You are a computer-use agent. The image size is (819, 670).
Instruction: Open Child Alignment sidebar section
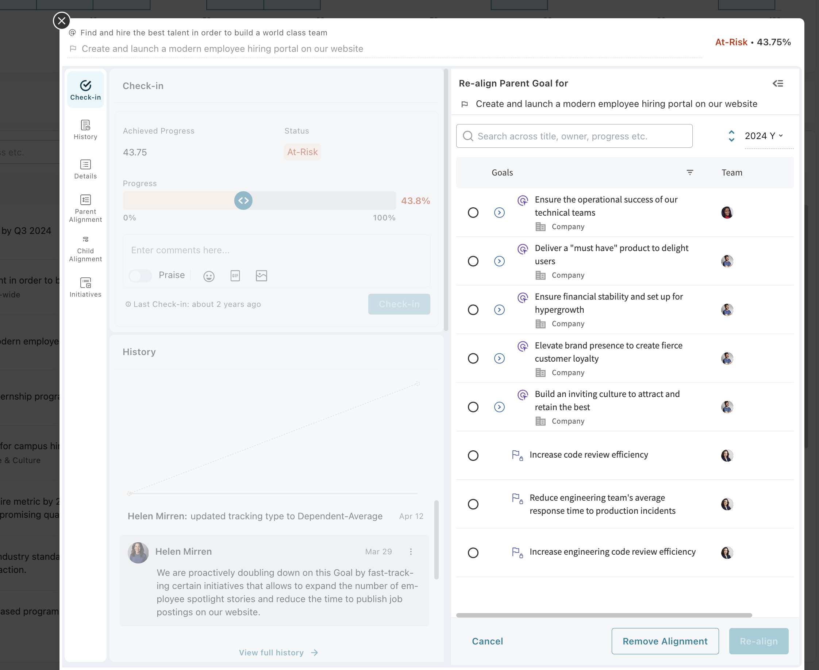(85, 249)
